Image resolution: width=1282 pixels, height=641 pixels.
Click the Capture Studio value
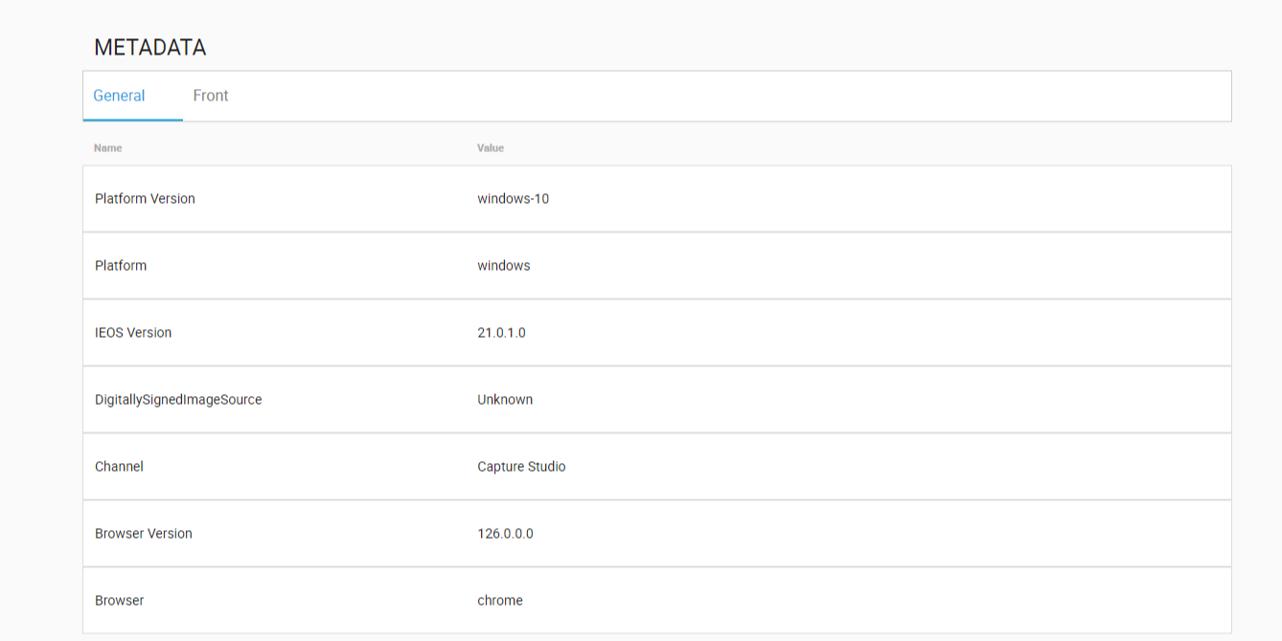(521, 467)
